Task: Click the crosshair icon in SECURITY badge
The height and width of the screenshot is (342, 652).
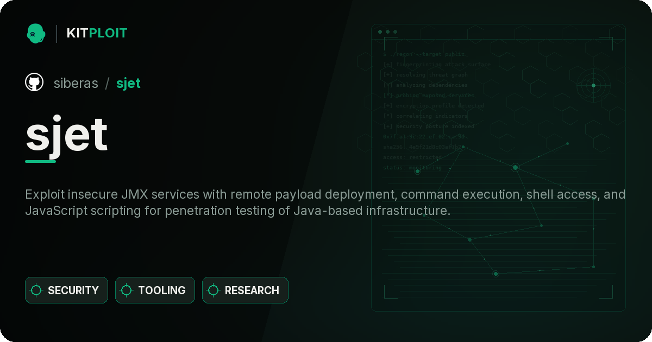Action: [x=36, y=290]
